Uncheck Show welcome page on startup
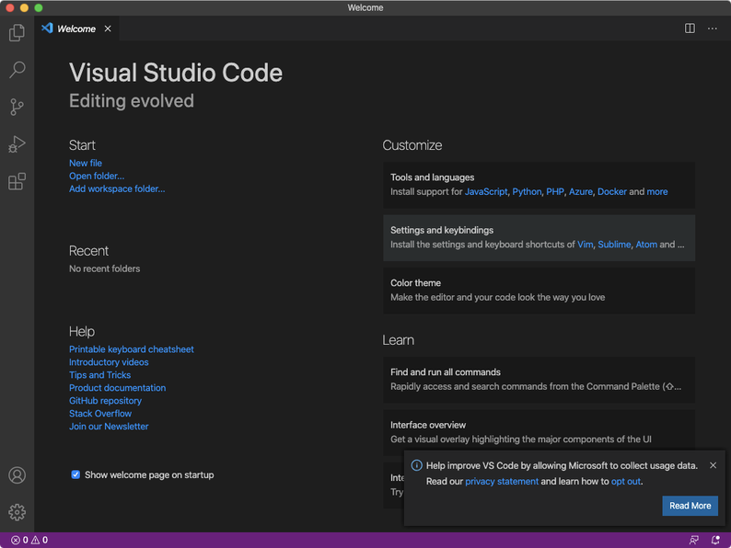 [75, 474]
